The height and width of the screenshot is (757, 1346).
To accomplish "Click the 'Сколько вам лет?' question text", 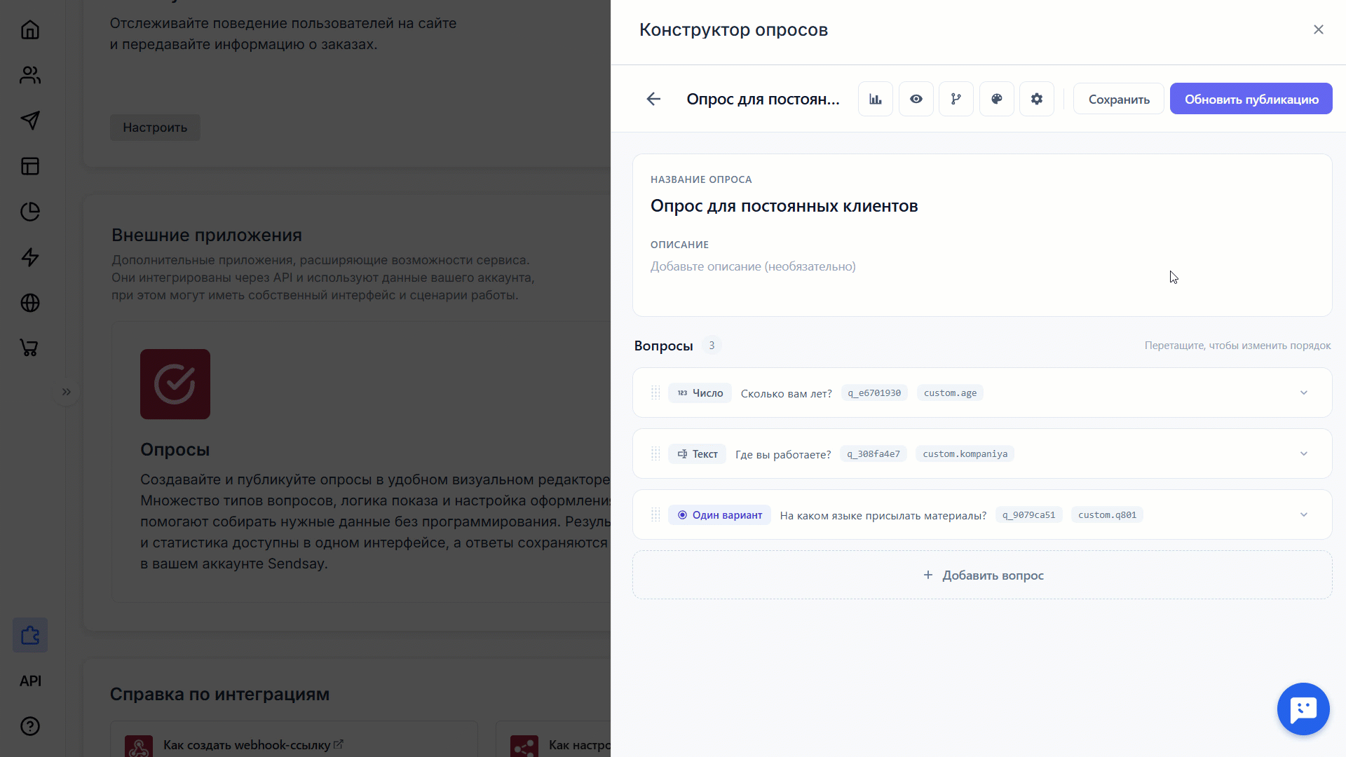I will 786,393.
